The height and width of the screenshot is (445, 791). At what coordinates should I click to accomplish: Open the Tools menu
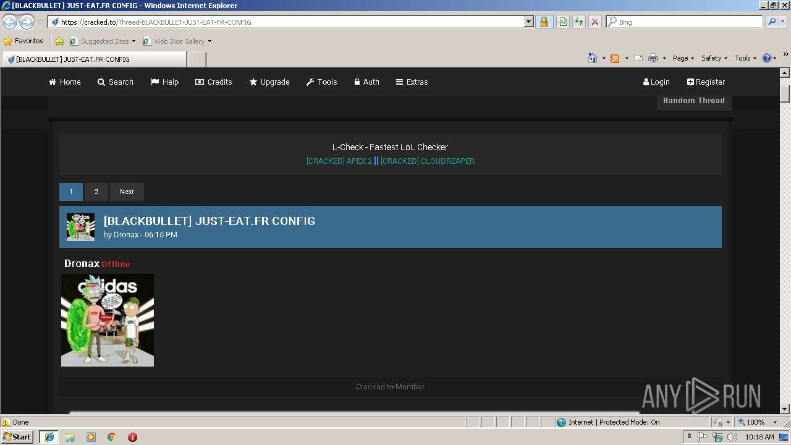pyautogui.click(x=746, y=58)
